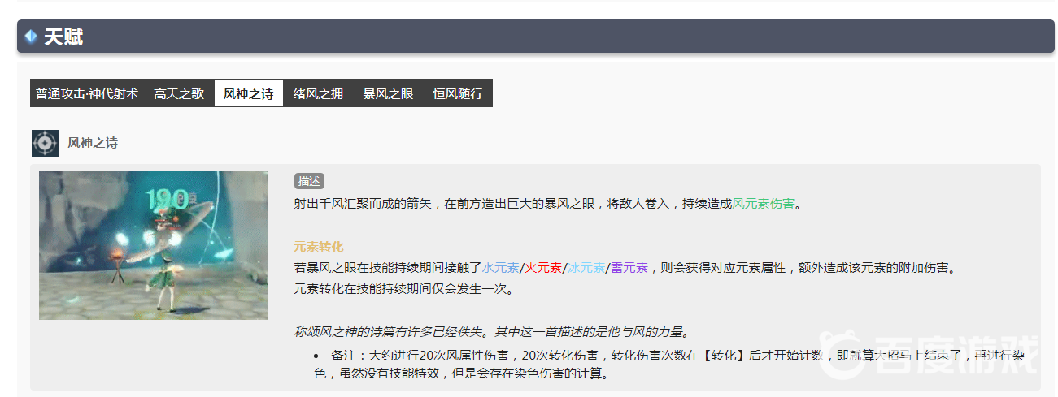The image size is (1058, 397).
Task: Select the 恒风随行 tab
Action: point(458,93)
